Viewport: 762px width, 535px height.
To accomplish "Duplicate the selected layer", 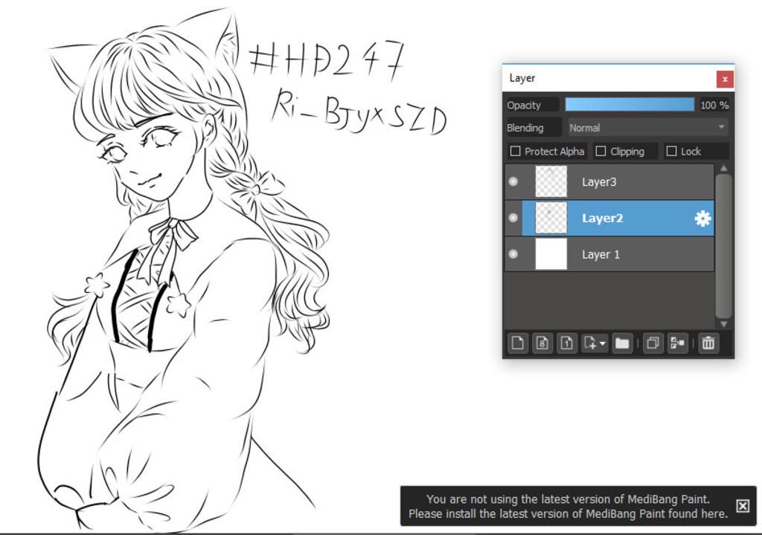I will [653, 343].
